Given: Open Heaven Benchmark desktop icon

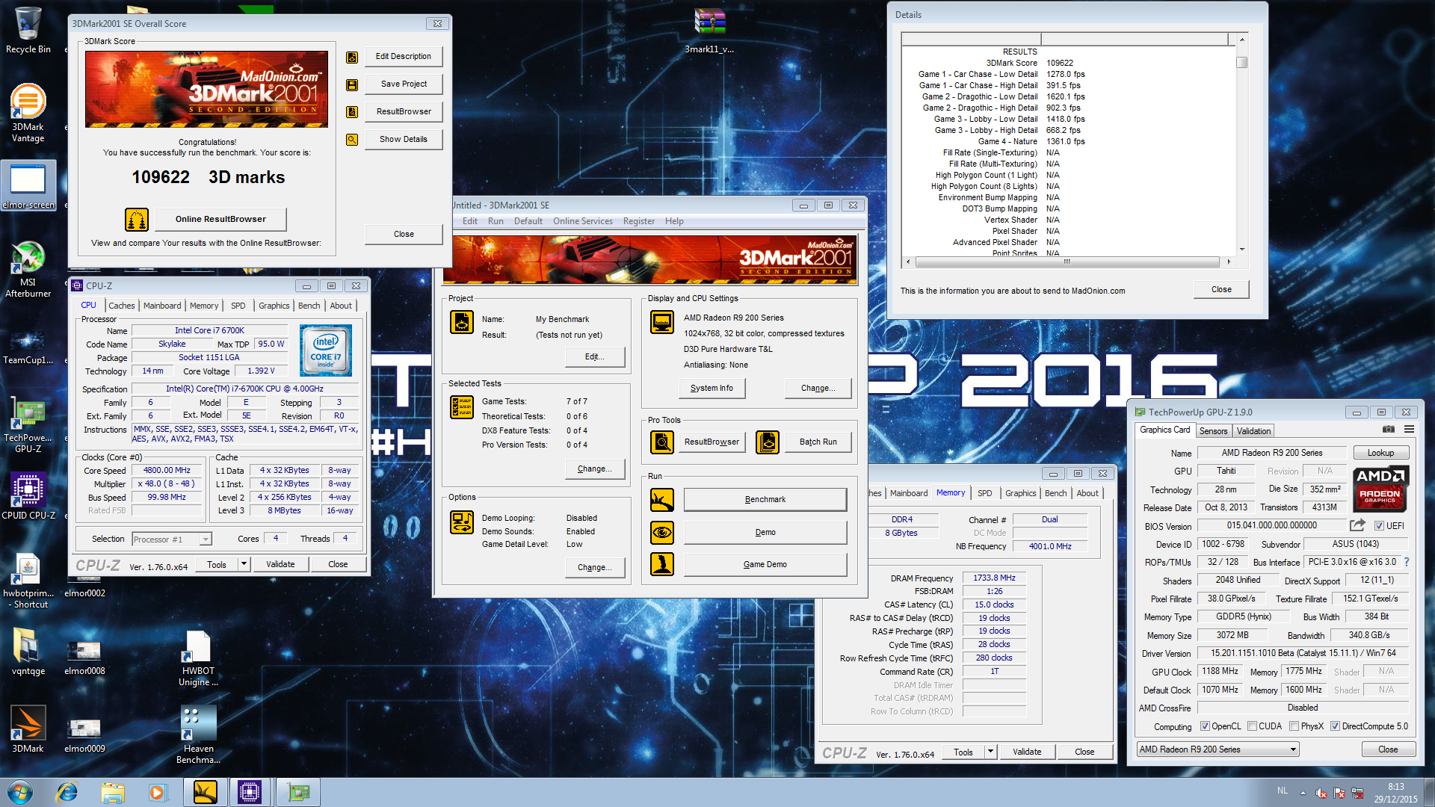Looking at the screenshot, I should [x=198, y=735].
